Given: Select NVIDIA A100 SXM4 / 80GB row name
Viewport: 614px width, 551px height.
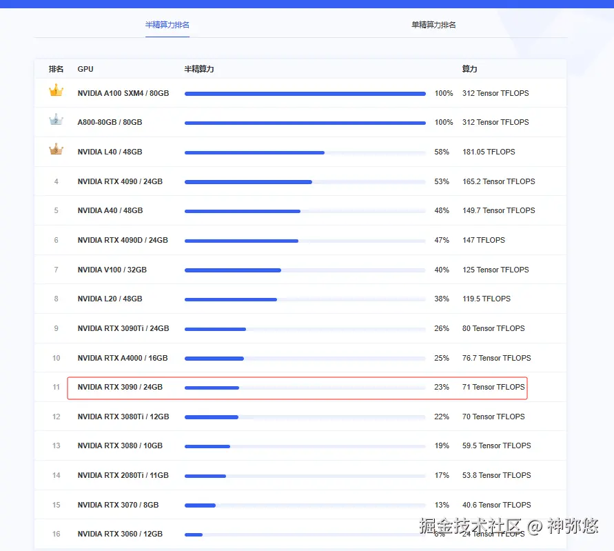Looking at the screenshot, I should click(x=123, y=93).
